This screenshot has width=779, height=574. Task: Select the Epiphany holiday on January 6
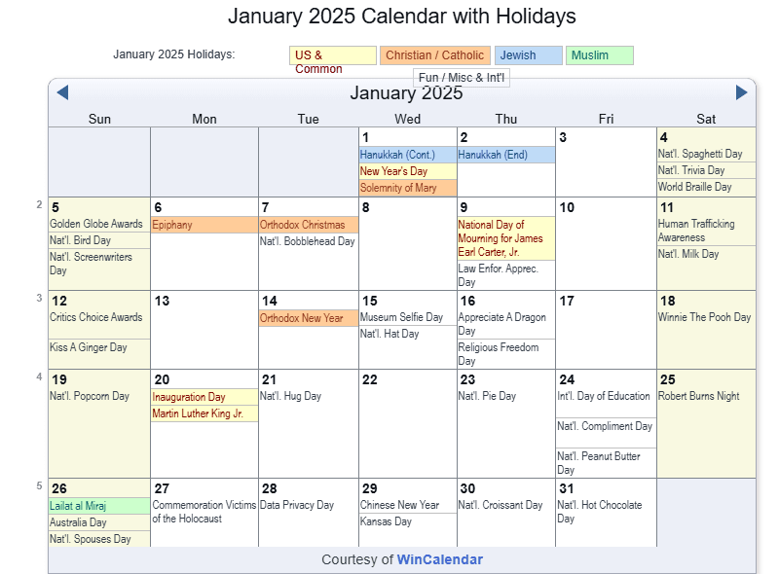point(172,225)
